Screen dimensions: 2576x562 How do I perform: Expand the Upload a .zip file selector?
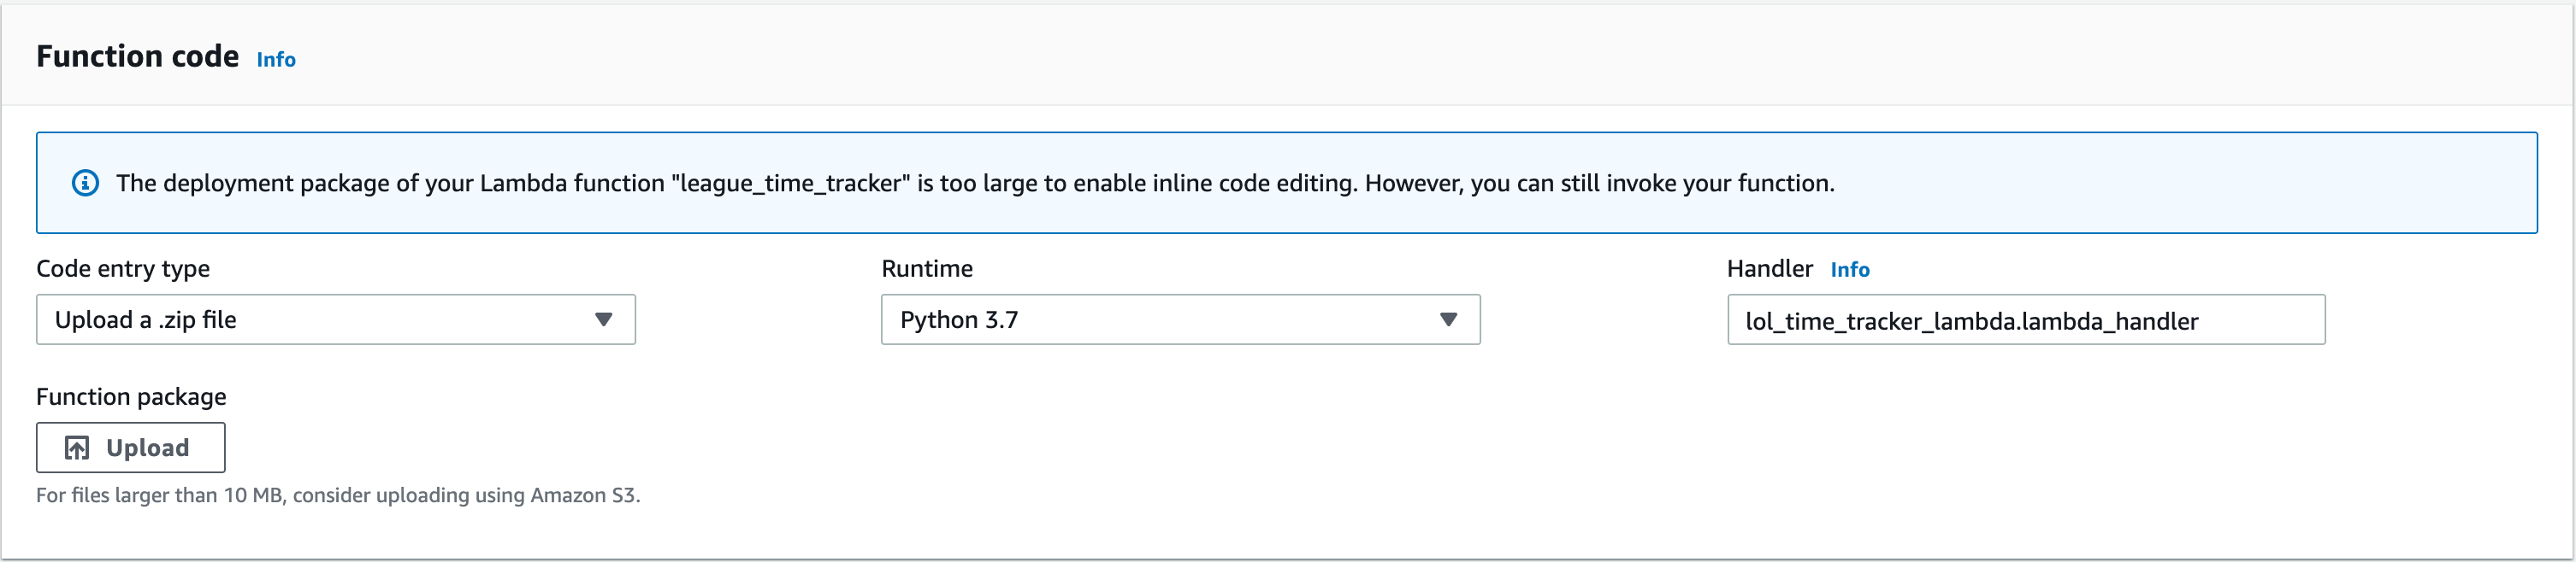(x=335, y=319)
